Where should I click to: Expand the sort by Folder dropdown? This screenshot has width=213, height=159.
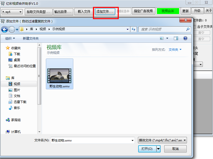tap(175, 49)
